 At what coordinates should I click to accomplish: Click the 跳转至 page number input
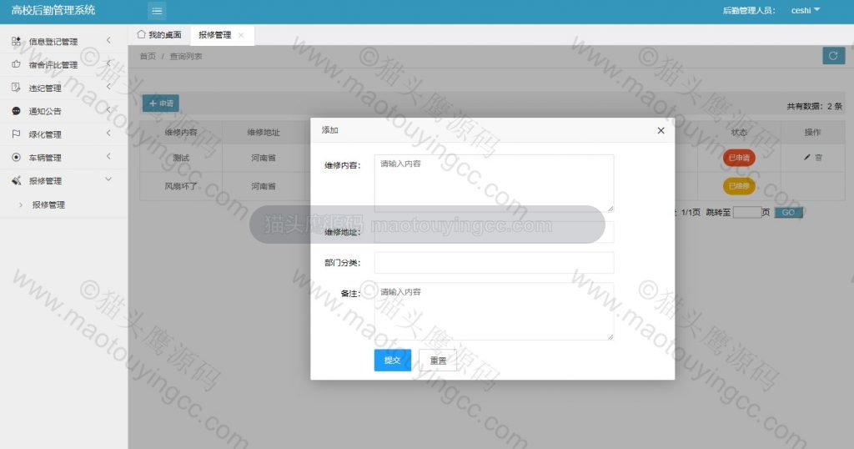click(746, 212)
